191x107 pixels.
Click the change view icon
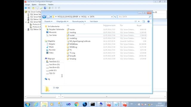coord(136,21)
